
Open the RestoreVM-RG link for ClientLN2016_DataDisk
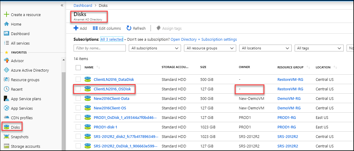pyautogui.click(x=290, y=80)
